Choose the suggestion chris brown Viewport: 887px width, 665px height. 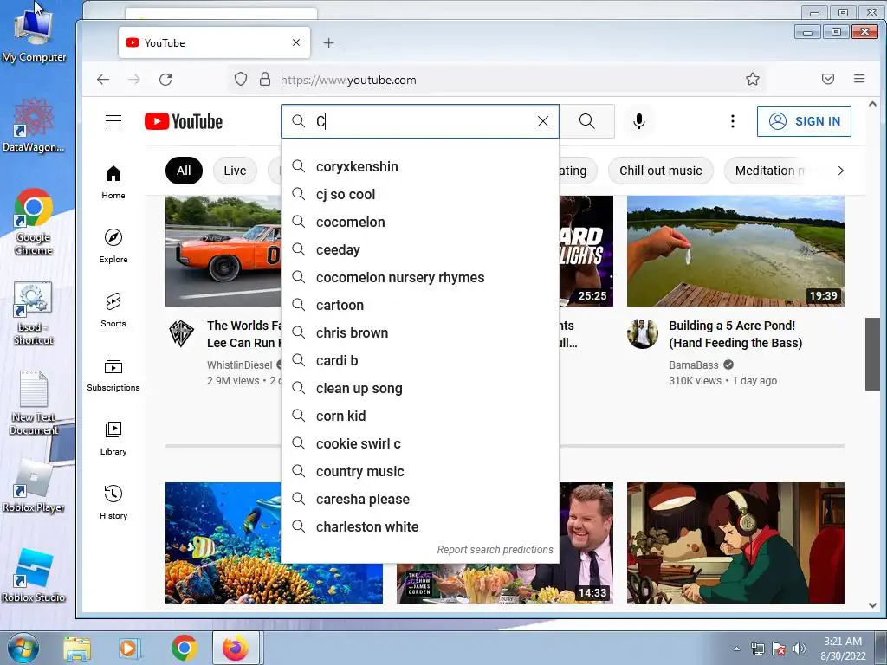pos(420,333)
